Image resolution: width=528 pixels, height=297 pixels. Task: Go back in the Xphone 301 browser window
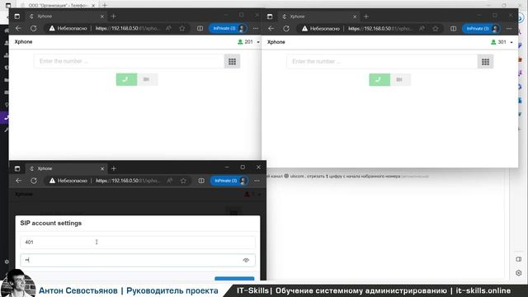[271, 29]
